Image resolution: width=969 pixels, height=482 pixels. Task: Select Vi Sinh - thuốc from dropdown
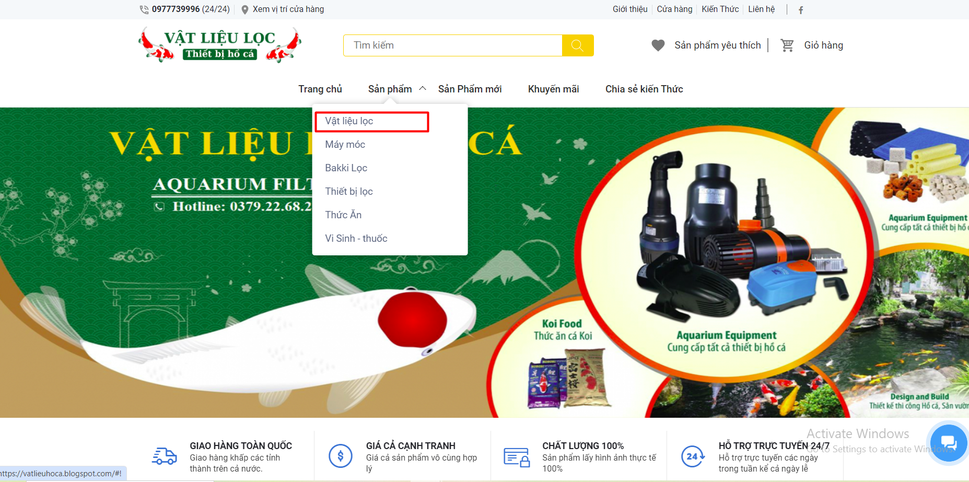click(x=356, y=239)
